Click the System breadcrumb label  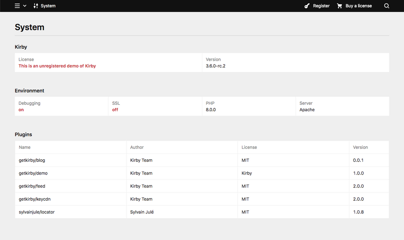(x=48, y=6)
